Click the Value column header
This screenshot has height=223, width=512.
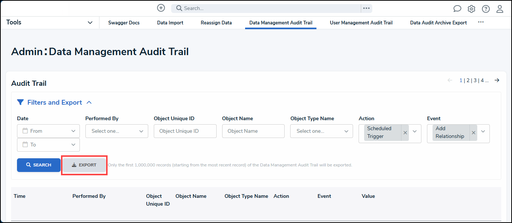[x=368, y=196]
